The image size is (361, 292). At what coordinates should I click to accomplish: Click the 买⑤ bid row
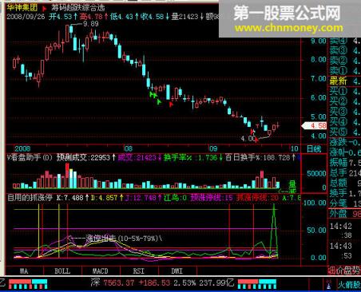click(x=345, y=132)
